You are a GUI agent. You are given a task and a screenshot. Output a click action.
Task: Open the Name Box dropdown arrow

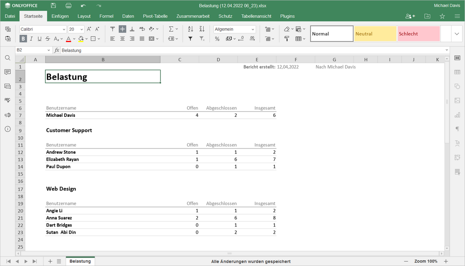tap(49, 50)
